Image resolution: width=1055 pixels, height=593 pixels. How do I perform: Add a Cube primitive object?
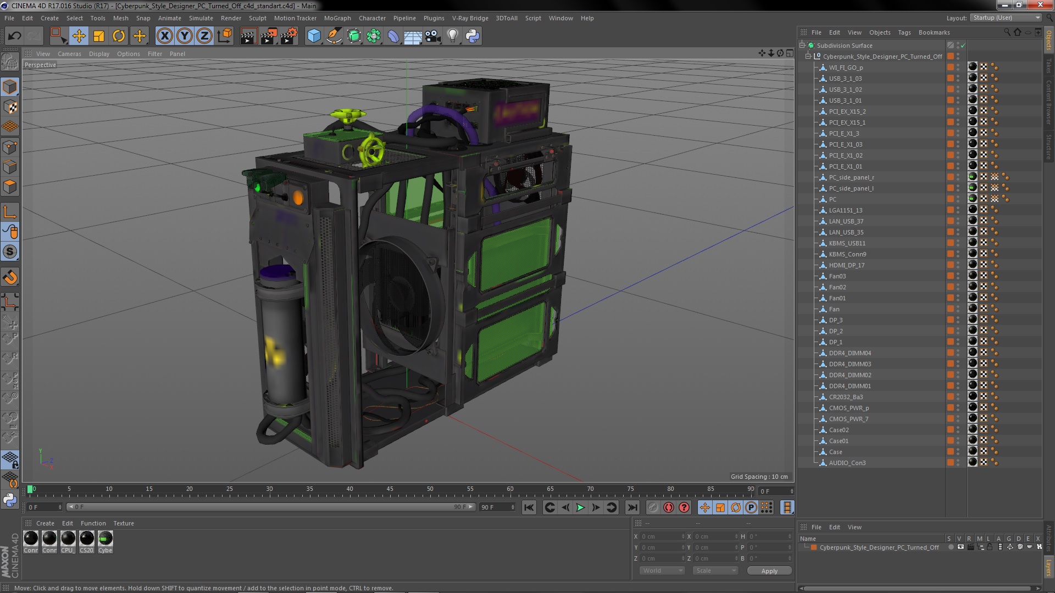click(314, 36)
